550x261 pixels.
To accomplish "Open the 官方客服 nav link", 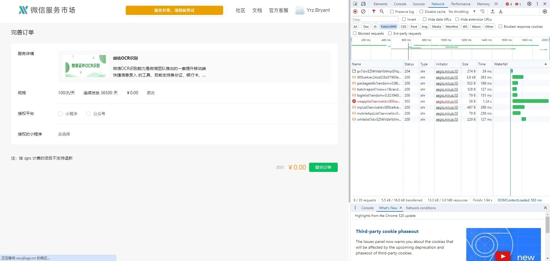I will [278, 10].
